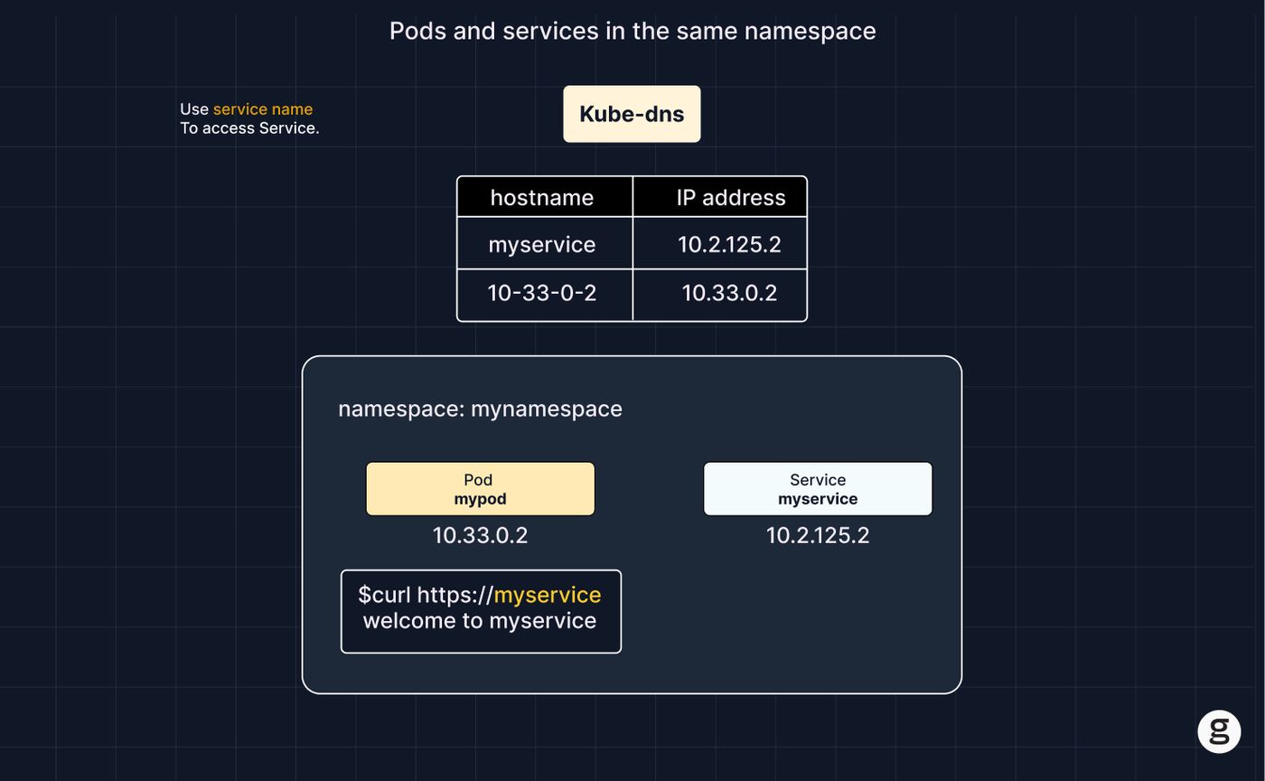Click the title Pods and services text

coord(632,31)
